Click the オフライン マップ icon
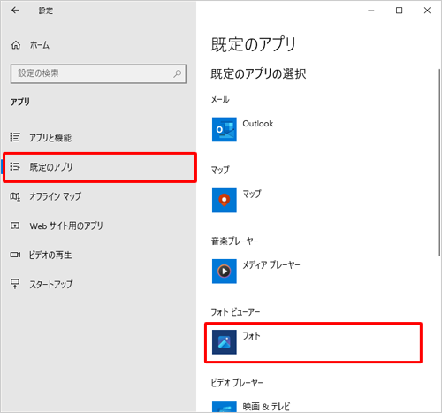 (x=15, y=196)
